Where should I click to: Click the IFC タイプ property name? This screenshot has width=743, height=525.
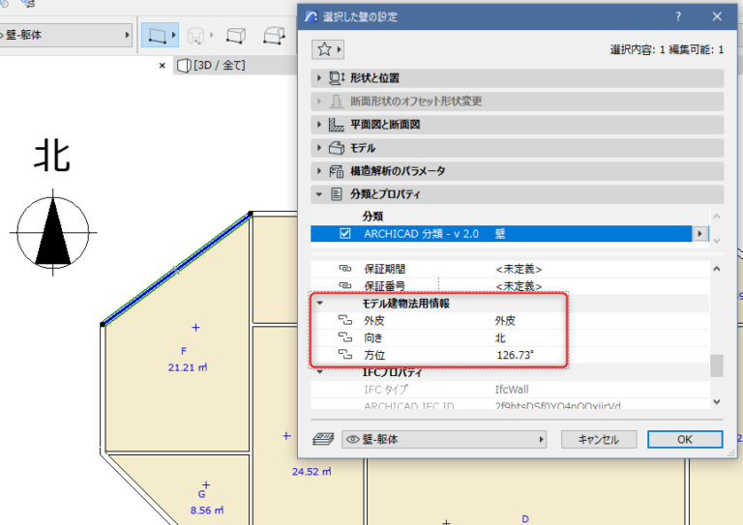pos(386,389)
